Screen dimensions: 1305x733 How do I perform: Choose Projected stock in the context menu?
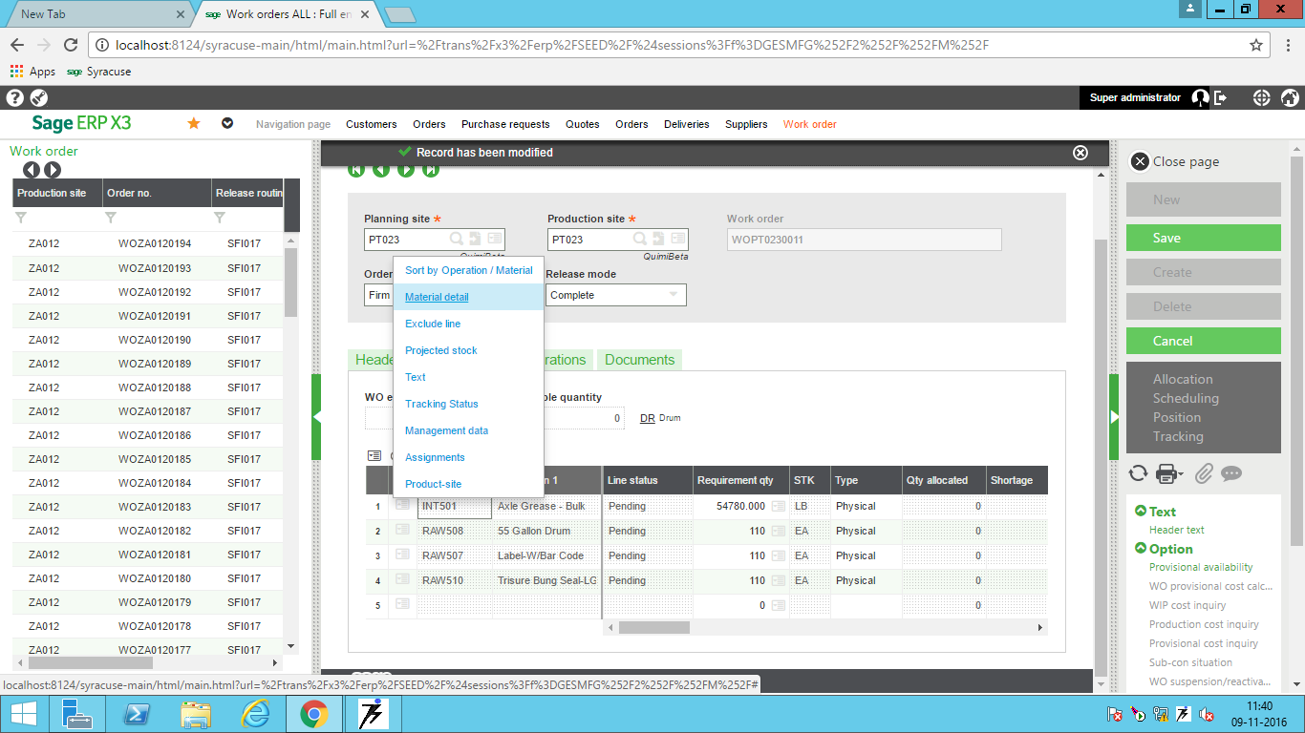tap(440, 350)
